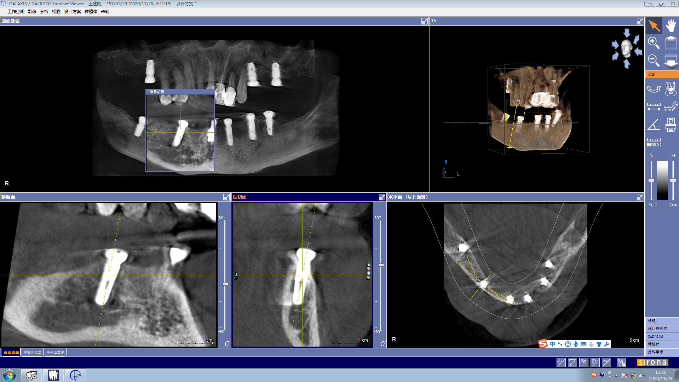
Task: Click the print tooth image icon
Action: 671,125
